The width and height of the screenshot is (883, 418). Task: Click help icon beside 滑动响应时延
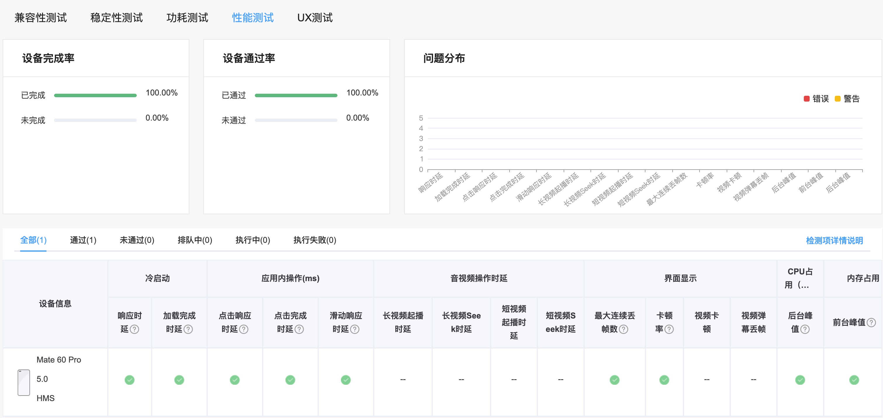point(355,329)
